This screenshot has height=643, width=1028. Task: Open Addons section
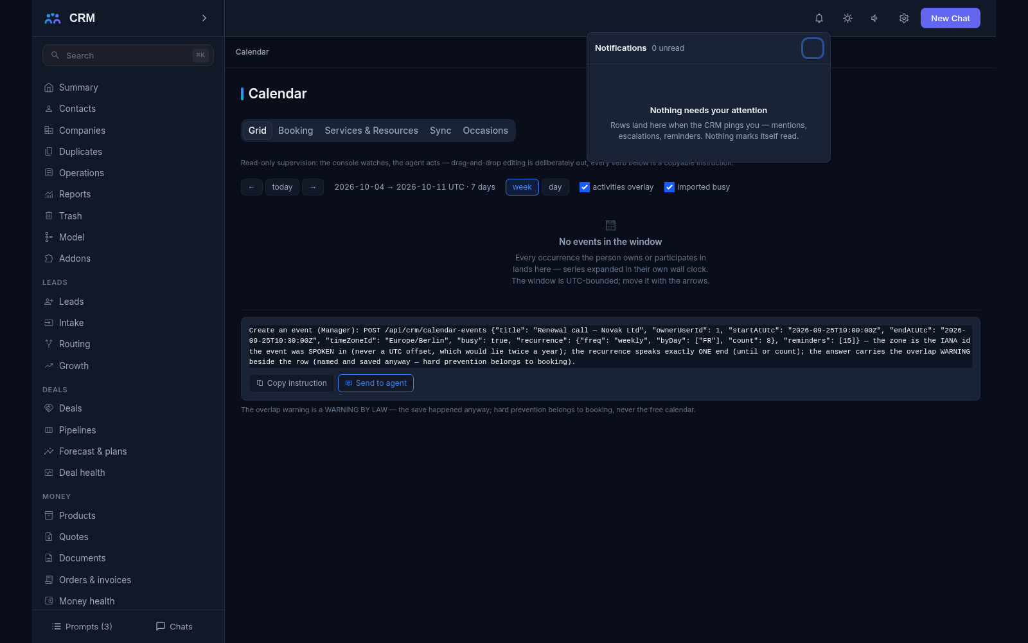coord(128,258)
